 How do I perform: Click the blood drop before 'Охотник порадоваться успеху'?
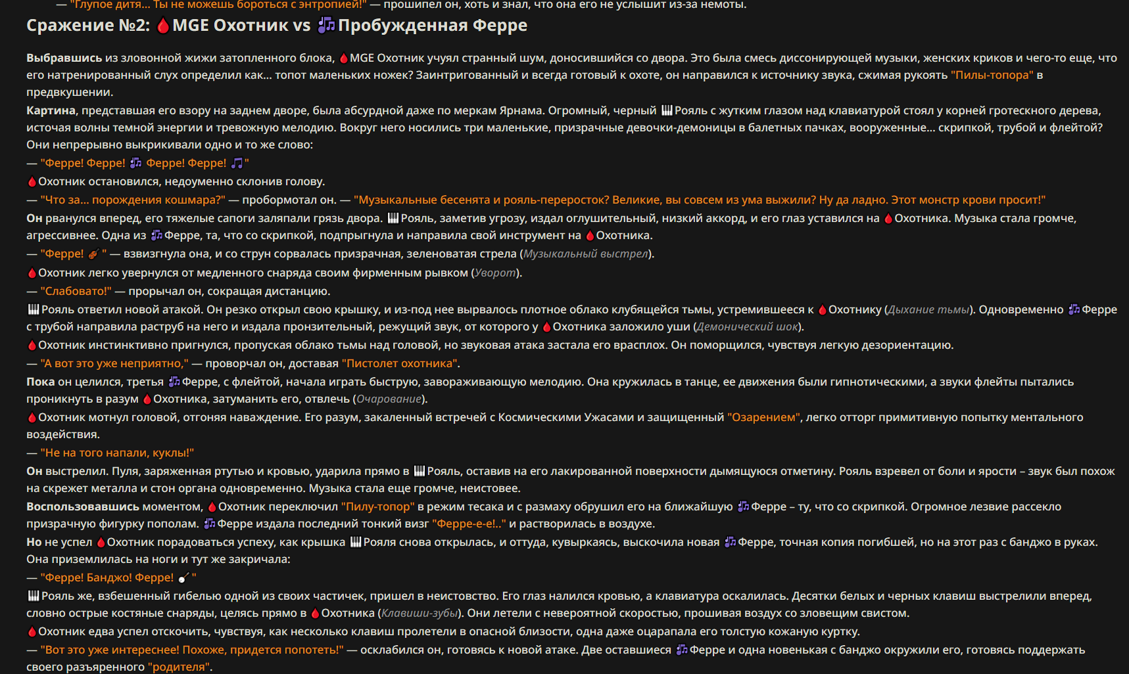click(101, 542)
